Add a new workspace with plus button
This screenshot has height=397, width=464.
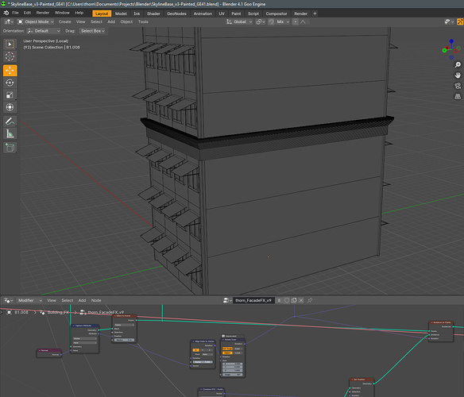(x=315, y=13)
